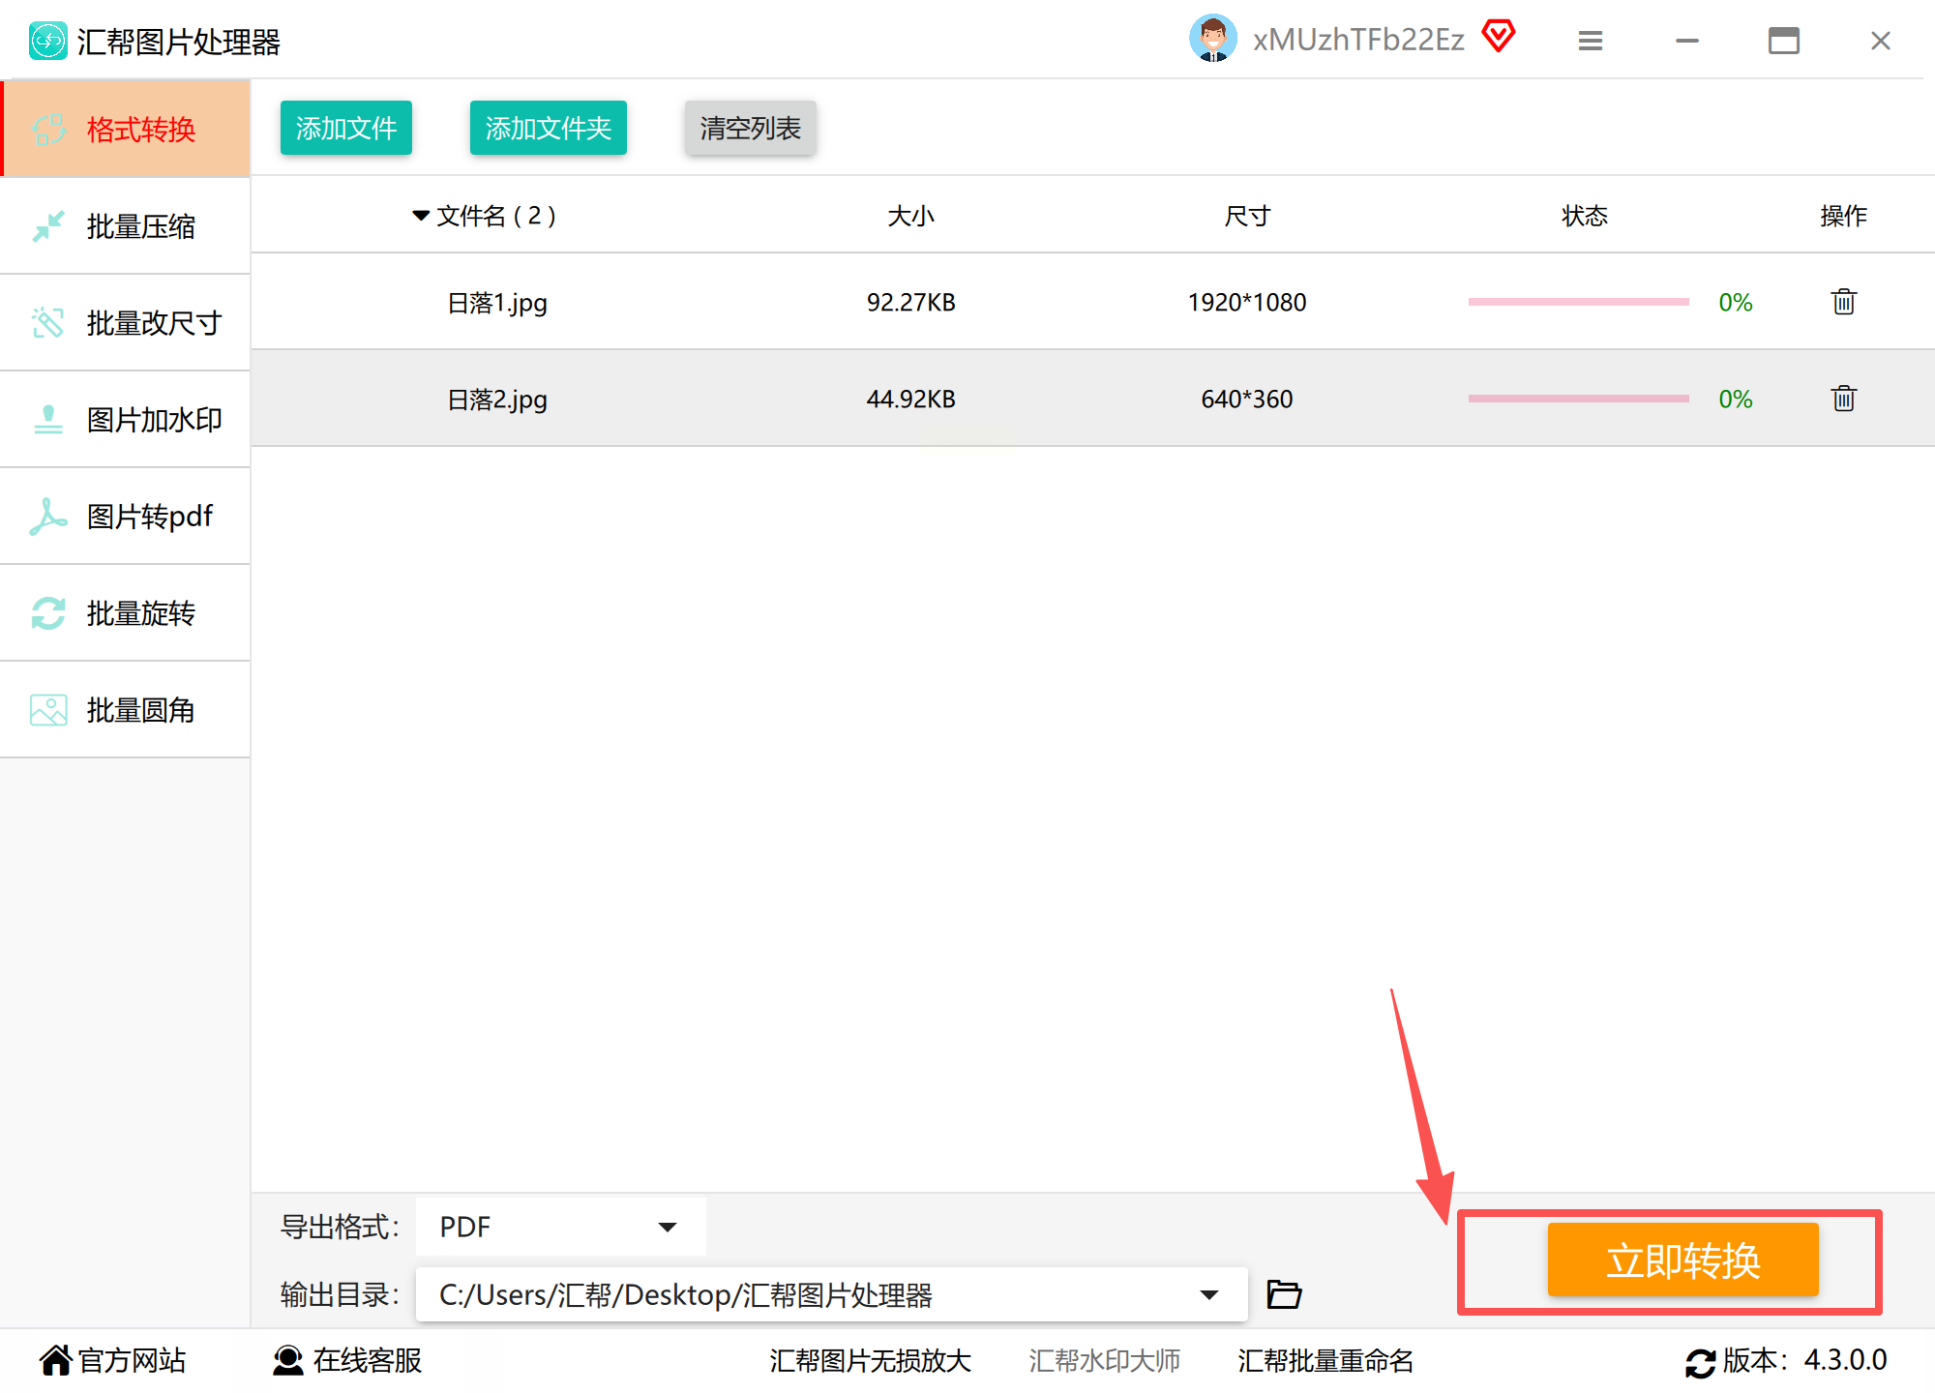This screenshot has width=1935, height=1393.
Task: Click trash icon for 日落2.jpg row
Action: [1843, 399]
